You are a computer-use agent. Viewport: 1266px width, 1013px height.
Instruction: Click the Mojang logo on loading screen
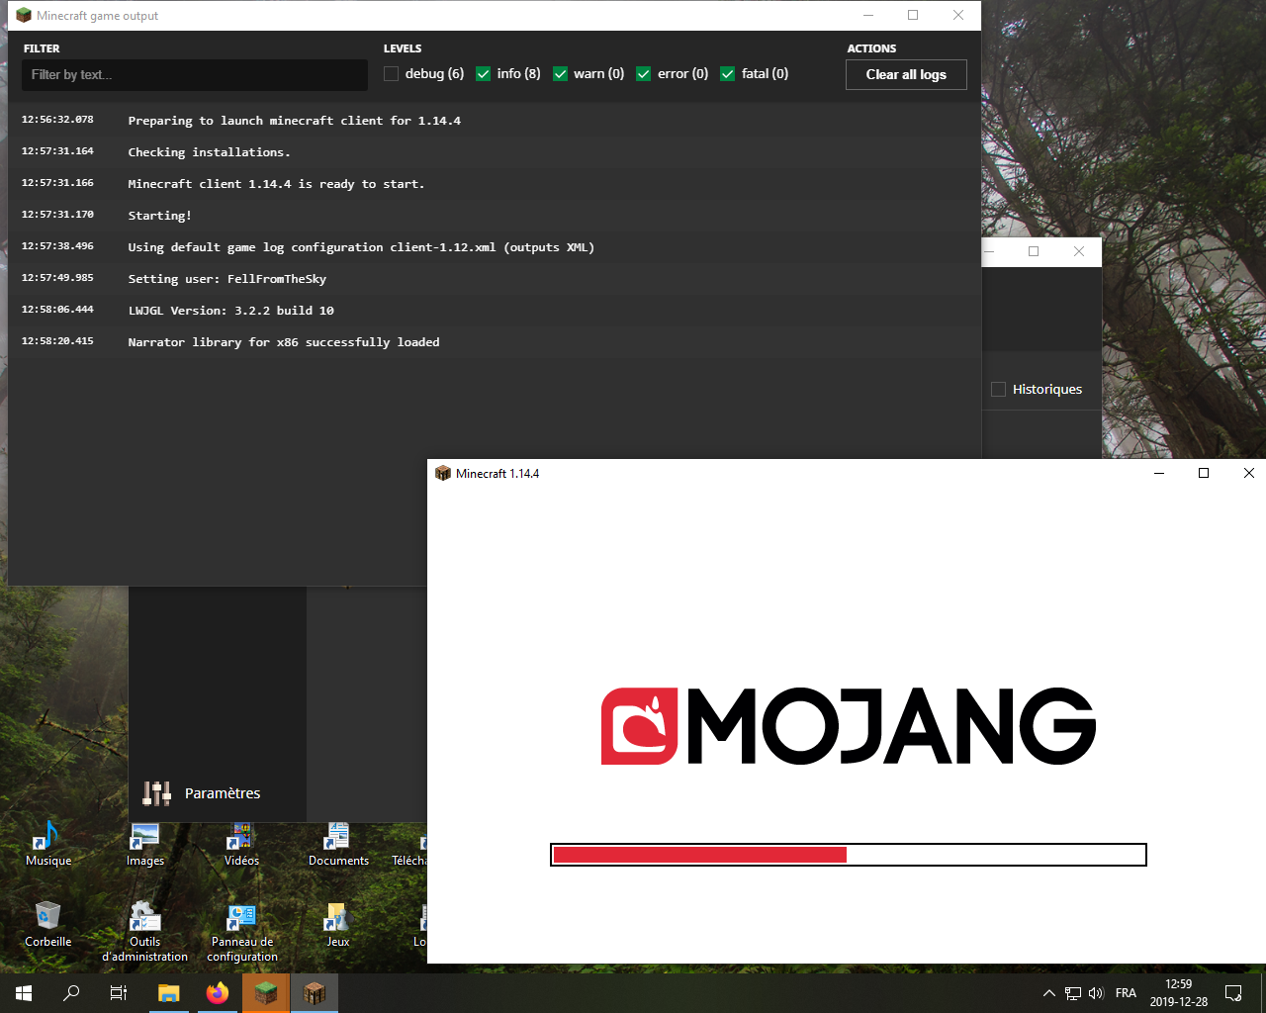pos(849,726)
